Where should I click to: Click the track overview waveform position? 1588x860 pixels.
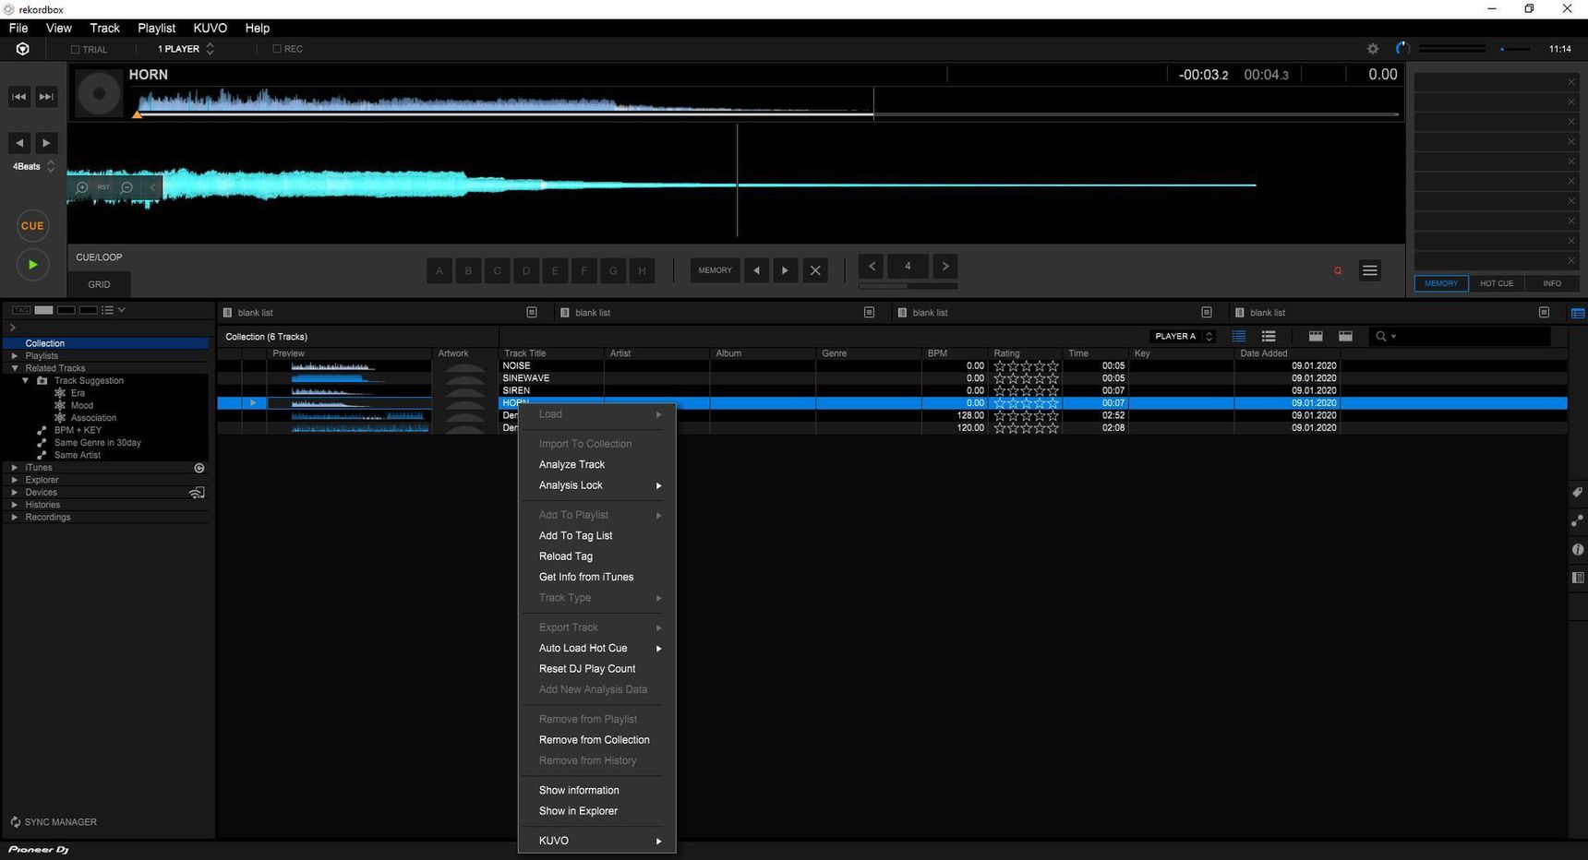[x=767, y=102]
